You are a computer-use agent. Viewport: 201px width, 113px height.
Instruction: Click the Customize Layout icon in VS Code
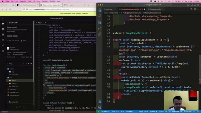tap(198, 5)
